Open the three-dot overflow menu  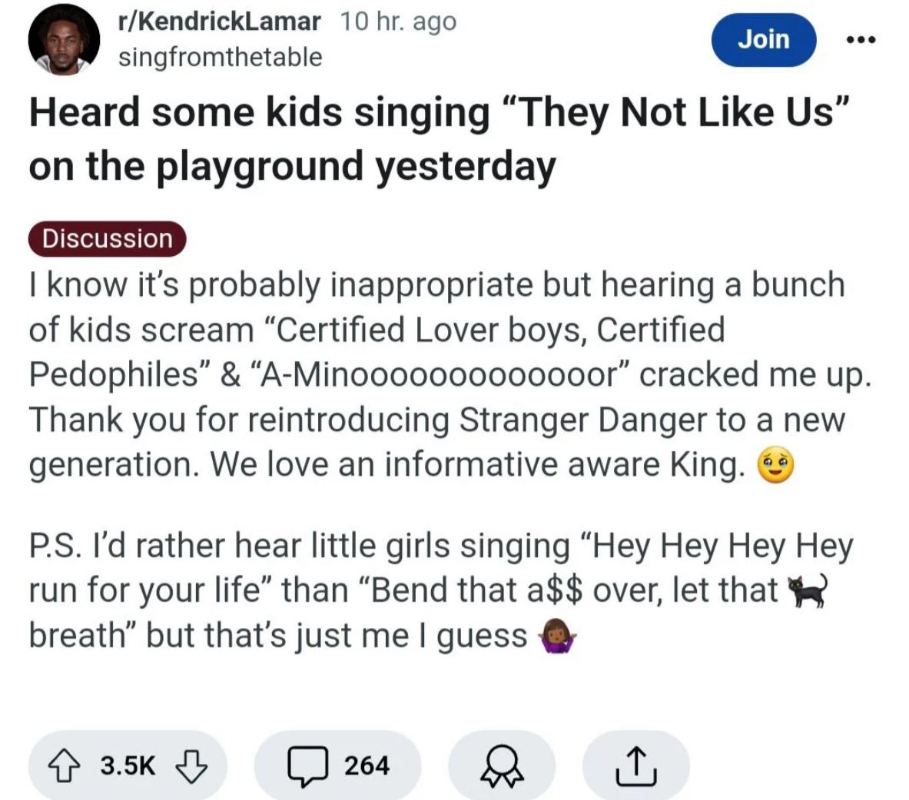861,41
